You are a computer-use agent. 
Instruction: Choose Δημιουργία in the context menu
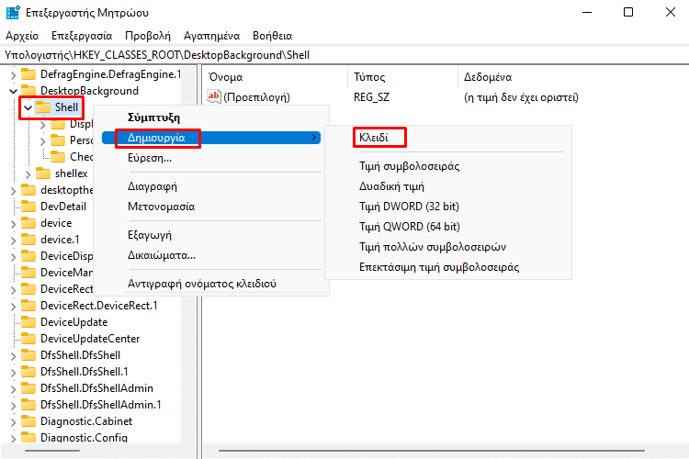211,138
